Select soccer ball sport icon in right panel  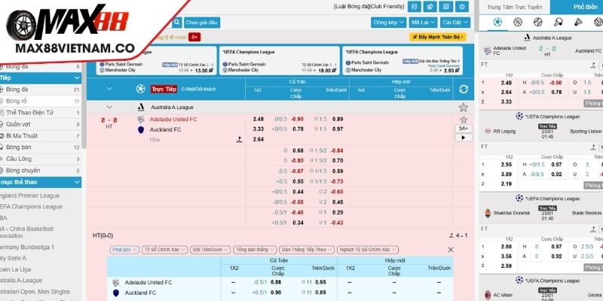(497, 22)
